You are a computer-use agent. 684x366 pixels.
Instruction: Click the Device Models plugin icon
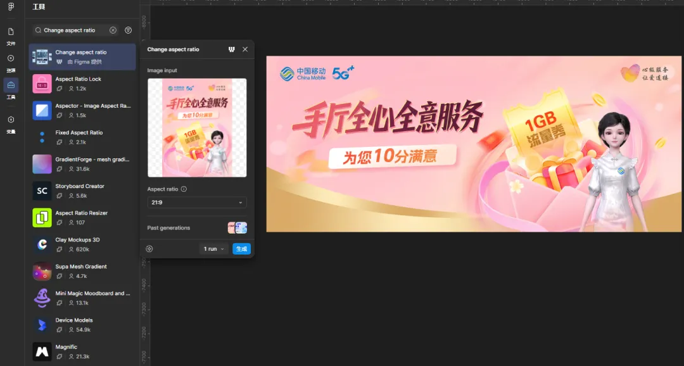(x=42, y=325)
